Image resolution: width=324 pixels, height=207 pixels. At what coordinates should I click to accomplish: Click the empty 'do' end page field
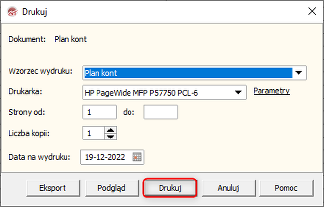pos(161,112)
